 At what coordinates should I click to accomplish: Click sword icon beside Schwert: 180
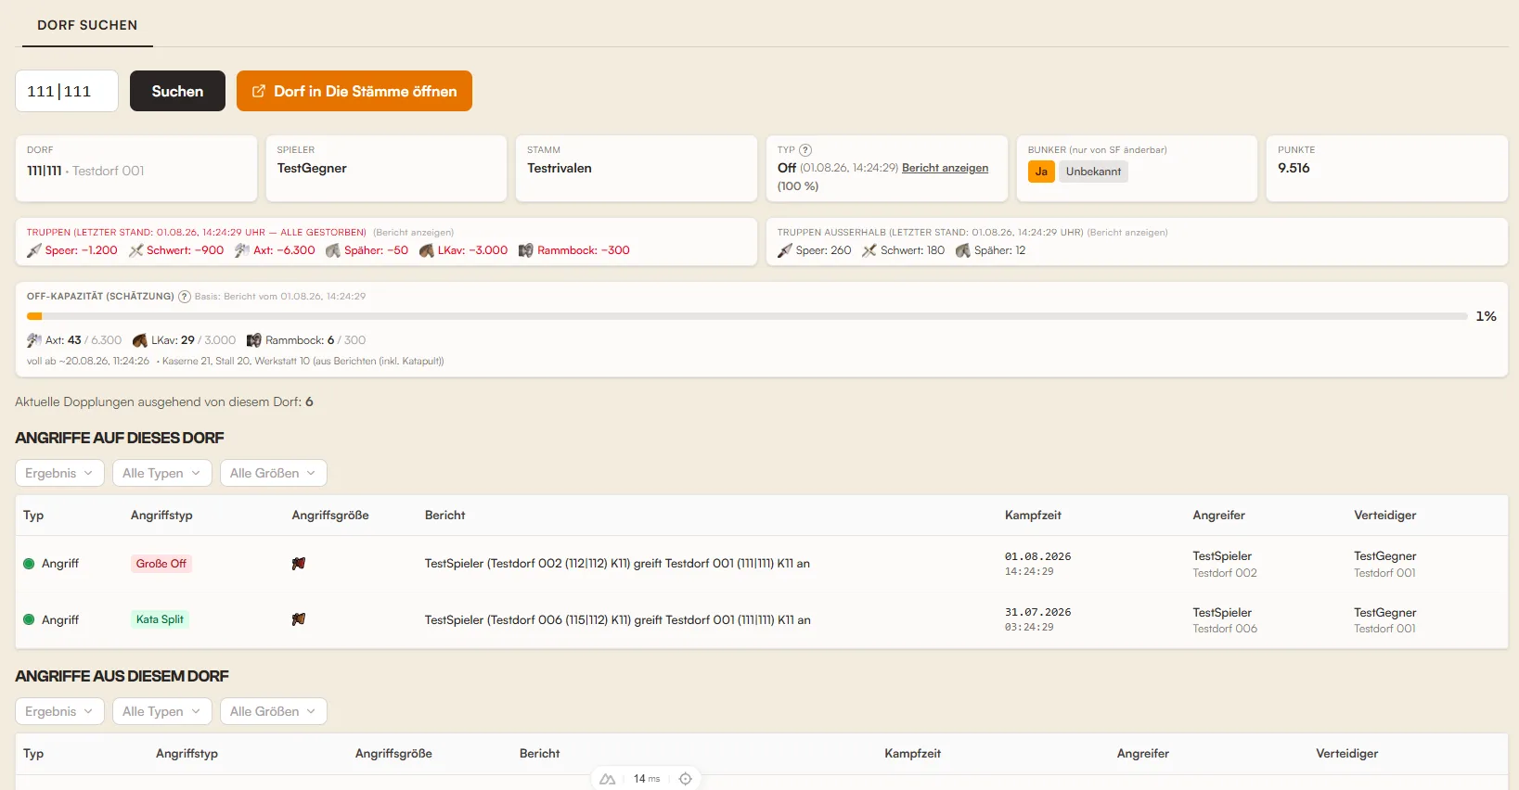point(869,250)
